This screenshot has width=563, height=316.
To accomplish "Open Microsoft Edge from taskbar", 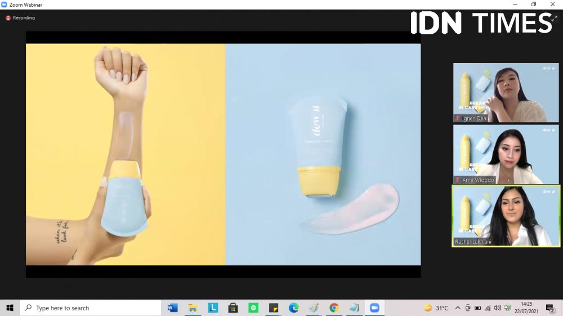I will [x=294, y=308].
